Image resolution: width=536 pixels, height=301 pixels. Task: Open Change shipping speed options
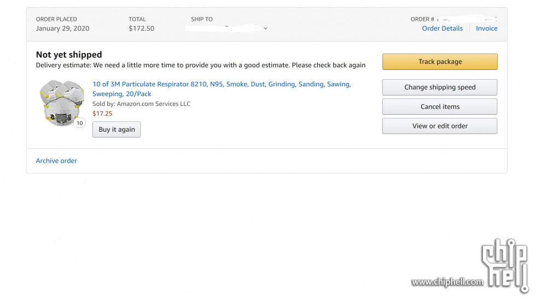pos(440,87)
